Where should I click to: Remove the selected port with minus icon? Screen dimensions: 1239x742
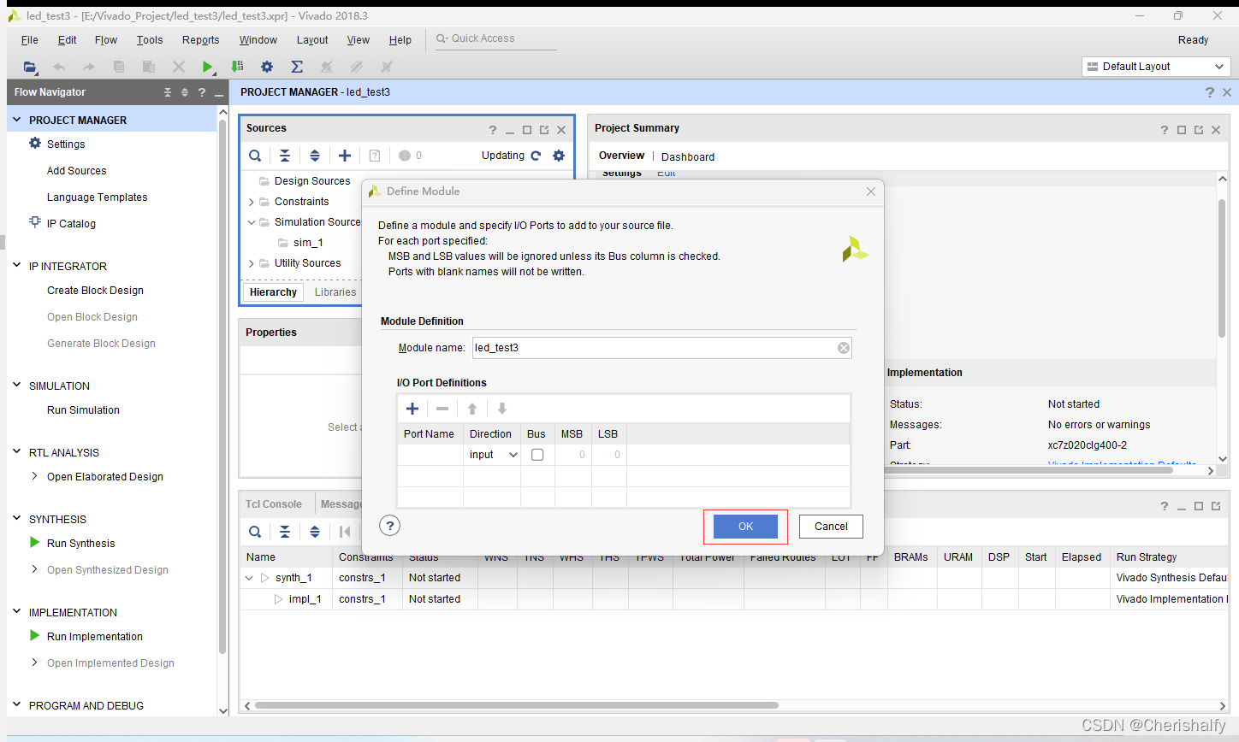[x=442, y=409]
